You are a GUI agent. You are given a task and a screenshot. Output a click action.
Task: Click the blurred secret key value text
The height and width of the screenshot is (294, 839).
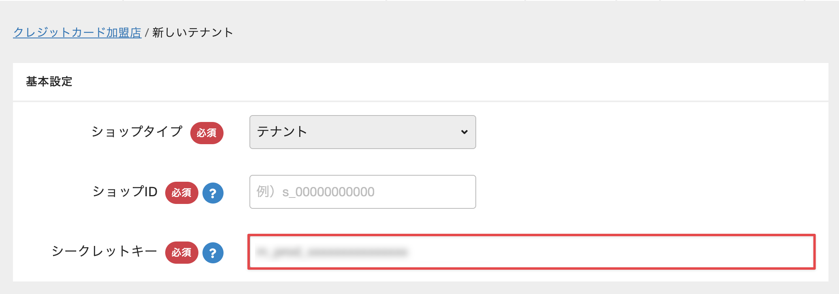[x=332, y=252]
